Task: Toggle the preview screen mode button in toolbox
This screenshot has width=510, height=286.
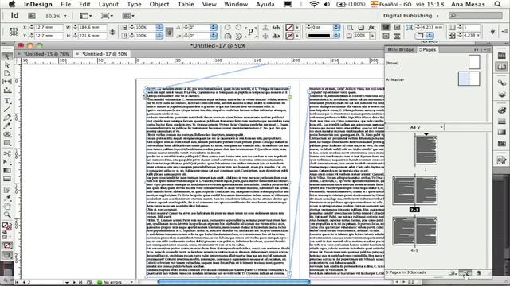Action: (x=7, y=255)
